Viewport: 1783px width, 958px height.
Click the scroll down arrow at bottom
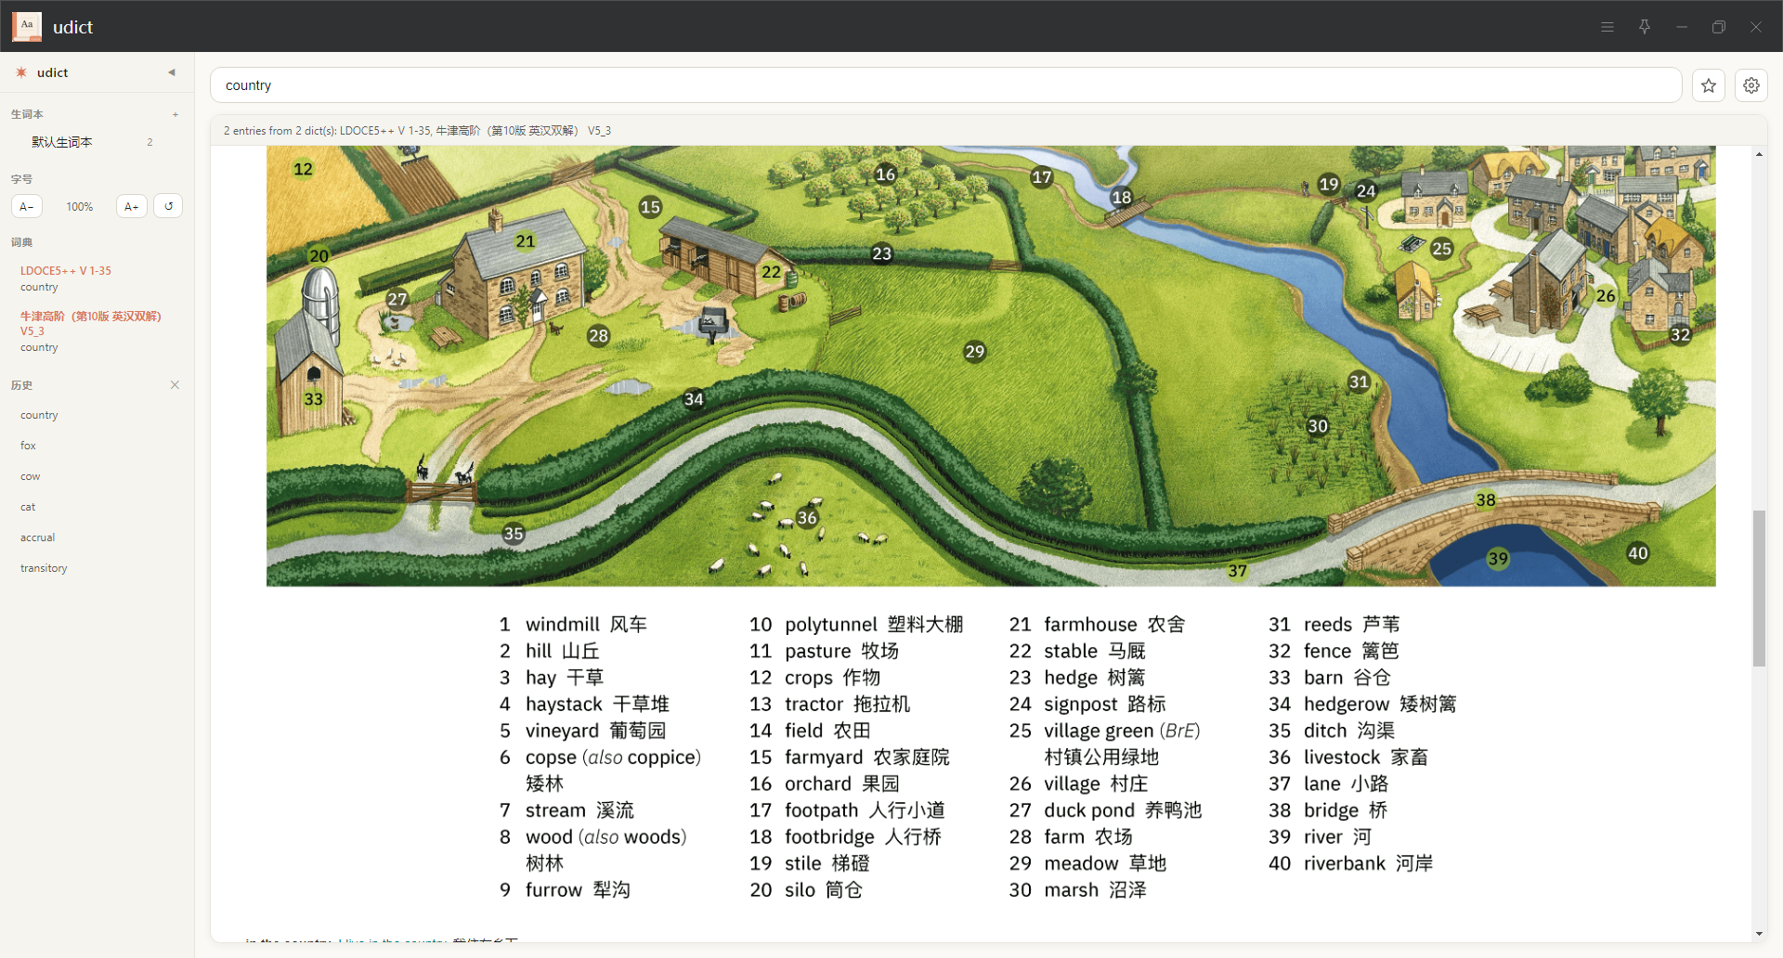tap(1759, 934)
